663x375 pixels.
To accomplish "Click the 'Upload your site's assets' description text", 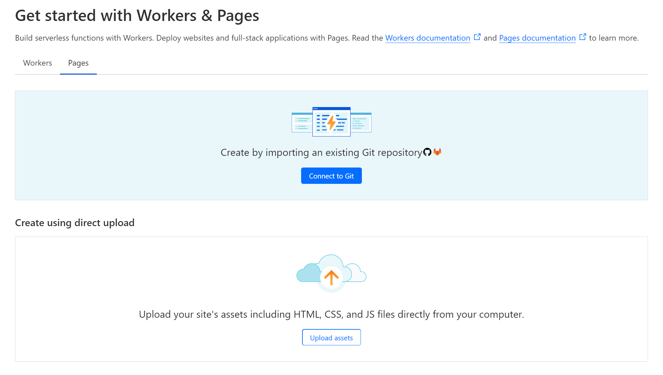I will pos(331,314).
